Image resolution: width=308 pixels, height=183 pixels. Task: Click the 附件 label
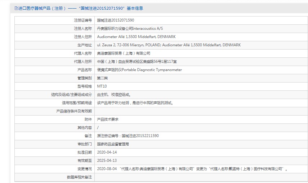(x=88, y=119)
